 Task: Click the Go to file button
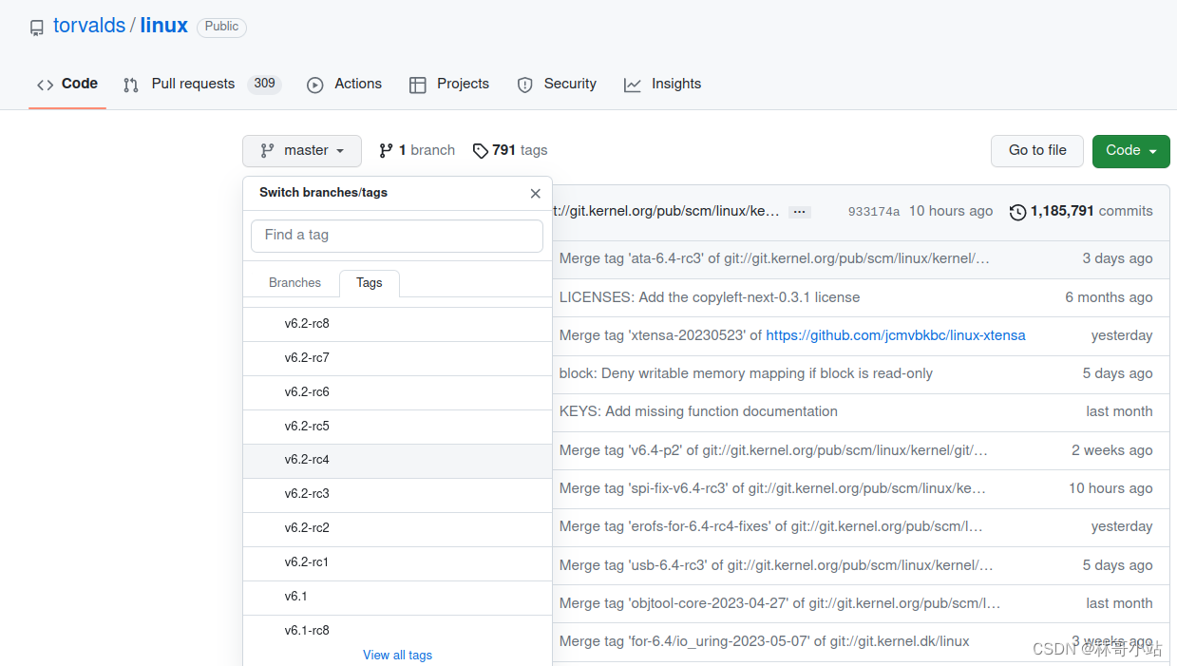1037,150
